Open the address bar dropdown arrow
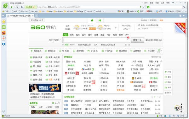This screenshot has height=119, width=189. click(144, 7)
